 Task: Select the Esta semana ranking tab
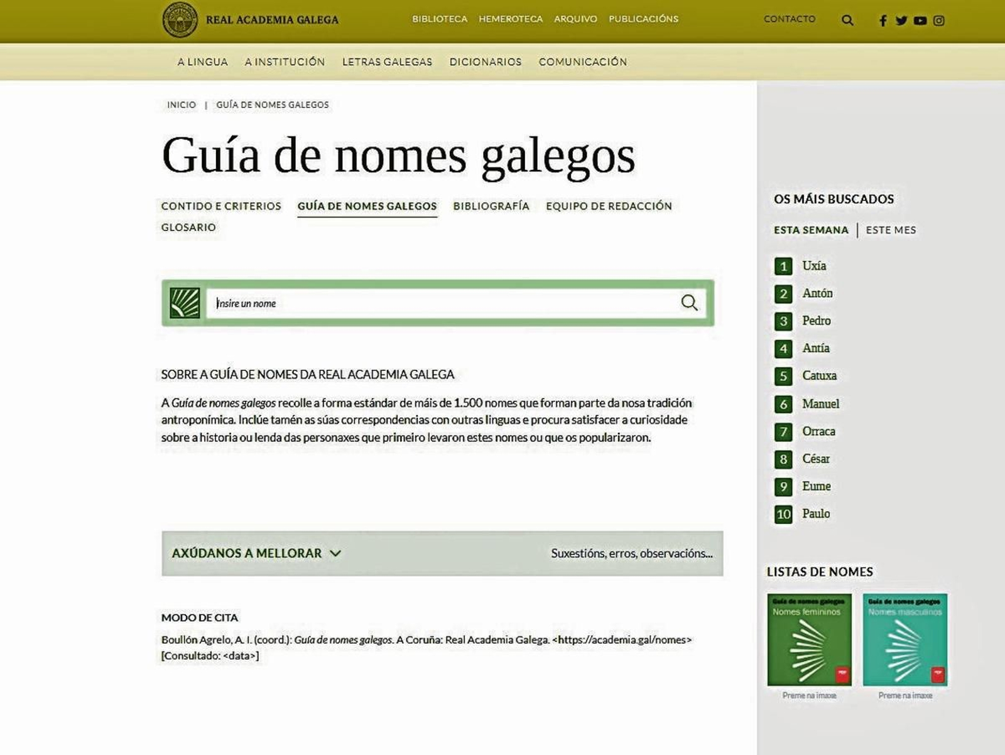[x=811, y=230]
